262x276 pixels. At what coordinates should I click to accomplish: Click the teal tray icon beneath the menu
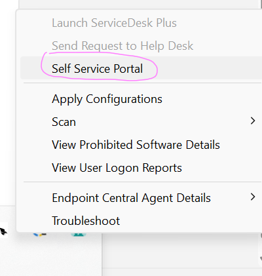pos(79,235)
